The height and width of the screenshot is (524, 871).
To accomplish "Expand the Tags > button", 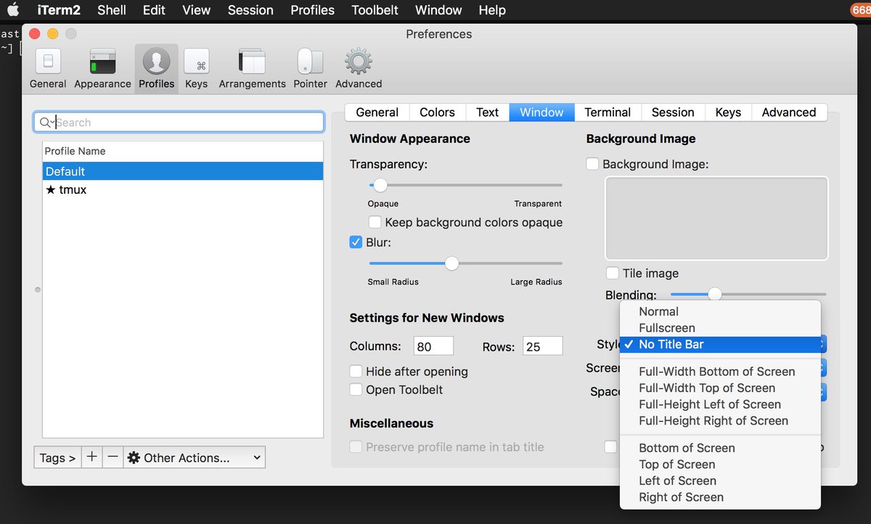I will 57,457.
